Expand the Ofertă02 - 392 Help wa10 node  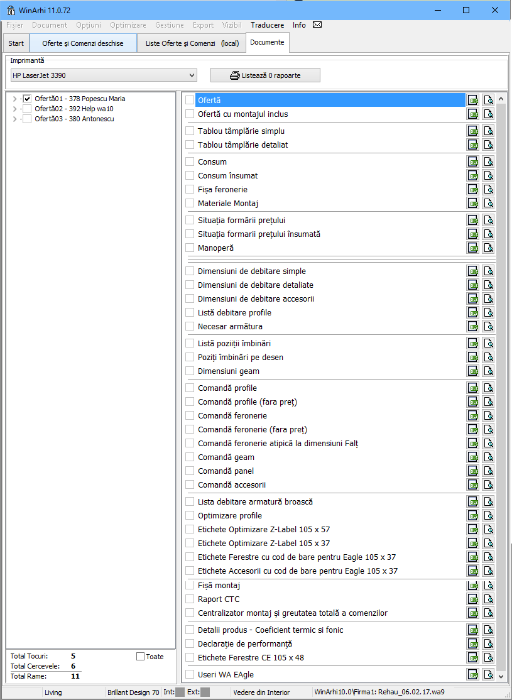[x=15, y=109]
